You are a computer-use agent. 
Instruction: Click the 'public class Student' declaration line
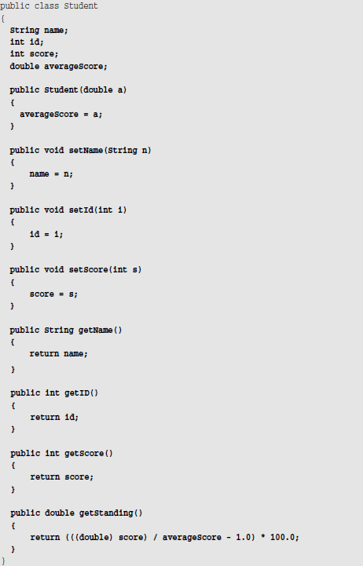pos(49,6)
